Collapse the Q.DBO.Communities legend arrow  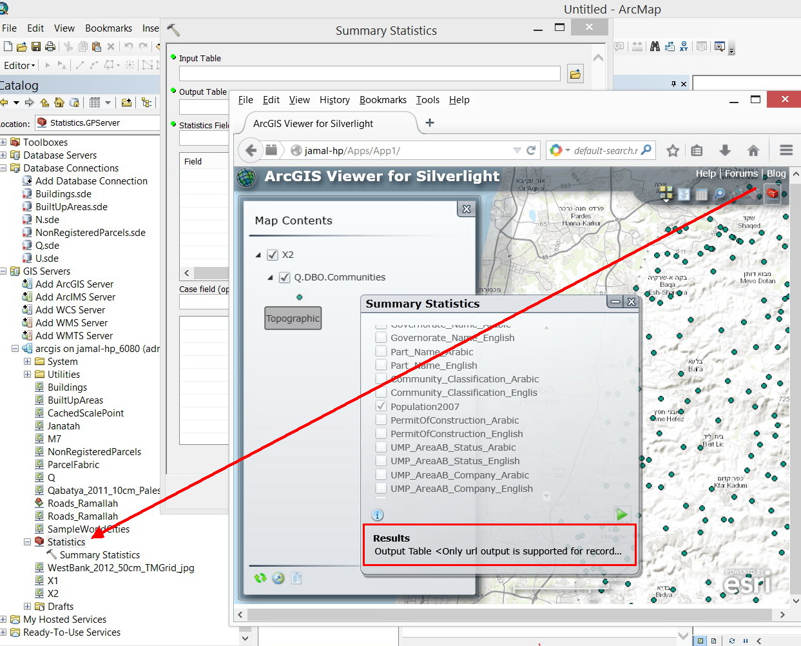click(270, 278)
